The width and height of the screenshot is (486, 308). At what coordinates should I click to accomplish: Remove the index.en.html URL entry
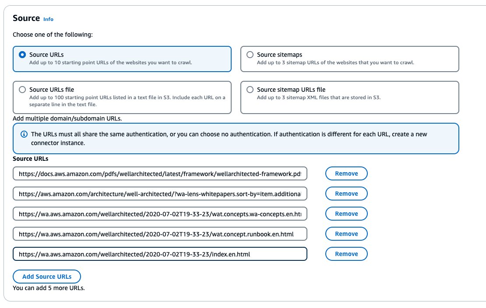(x=346, y=254)
